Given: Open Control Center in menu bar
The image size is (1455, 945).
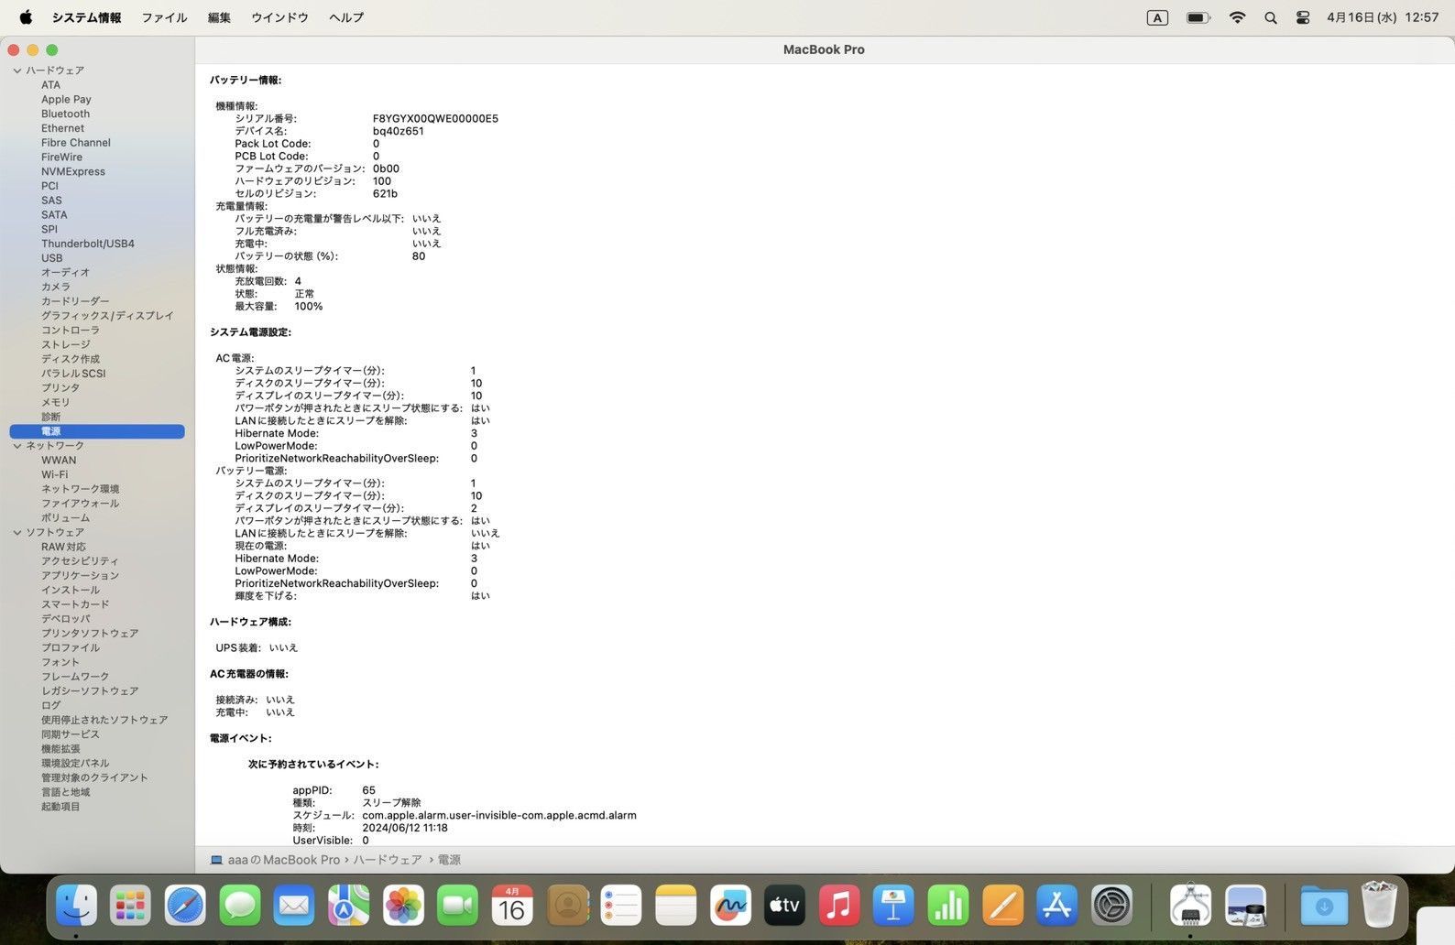Looking at the screenshot, I should click(x=1303, y=17).
